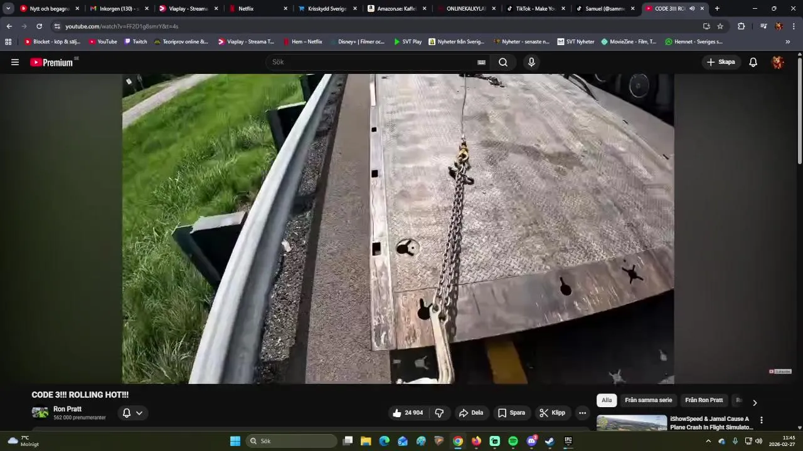Mute the CODE 3 tab audio icon
Image resolution: width=803 pixels, height=451 pixels.
pyautogui.click(x=692, y=9)
